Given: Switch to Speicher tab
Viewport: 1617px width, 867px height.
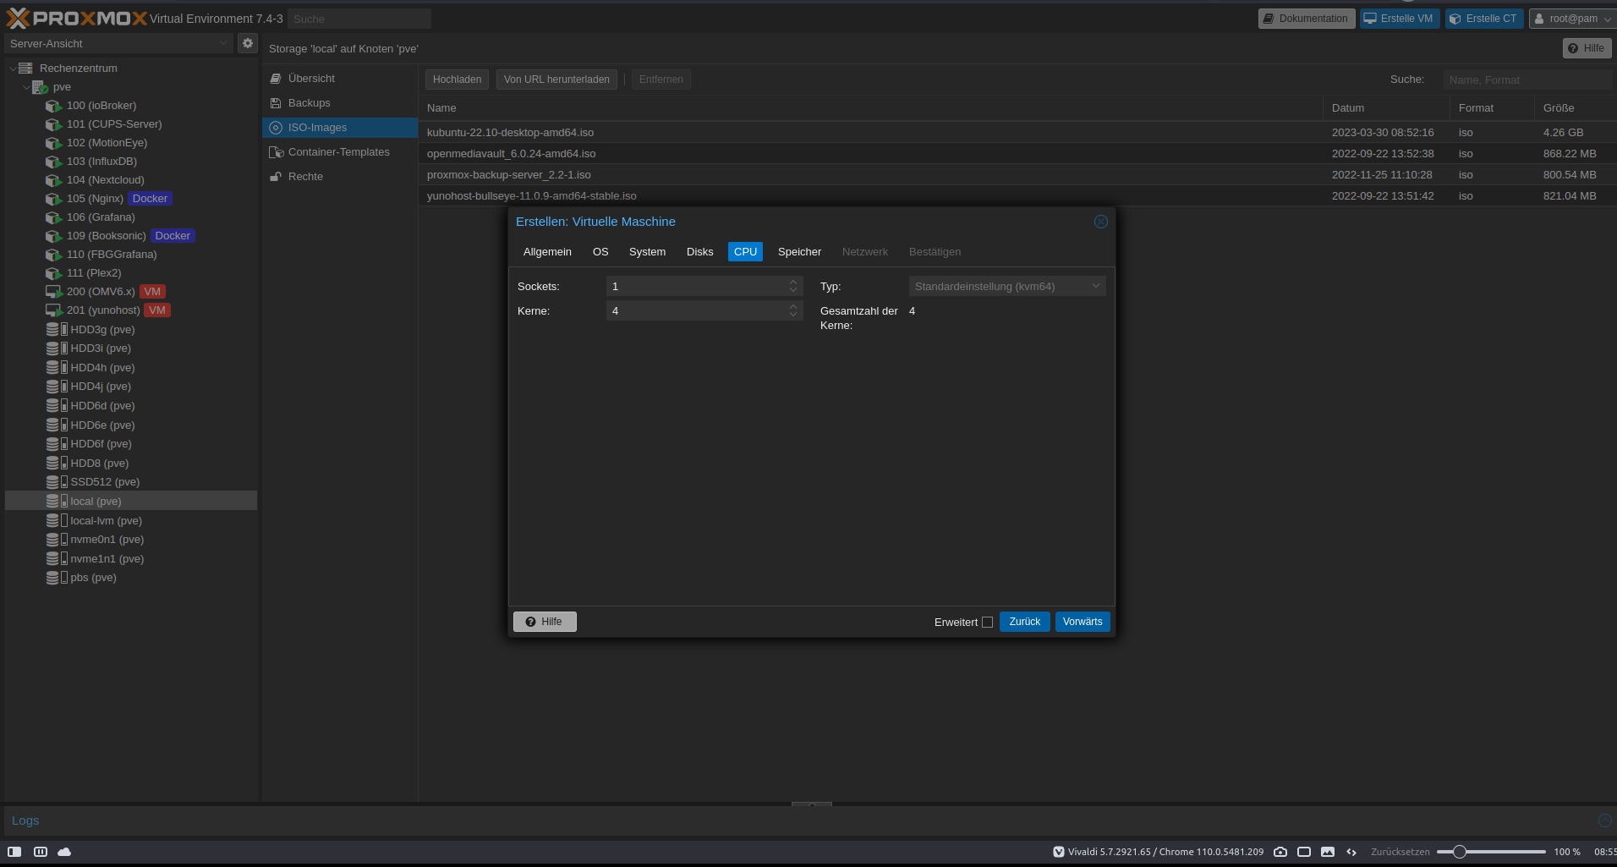Looking at the screenshot, I should (x=799, y=252).
